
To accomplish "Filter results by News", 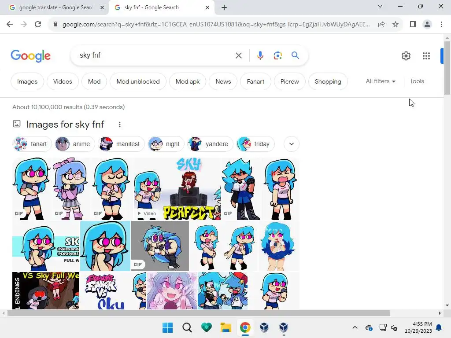I will tap(223, 81).
